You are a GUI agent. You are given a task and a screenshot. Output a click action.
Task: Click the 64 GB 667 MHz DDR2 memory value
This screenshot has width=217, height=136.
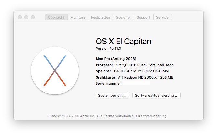[x=141, y=71]
